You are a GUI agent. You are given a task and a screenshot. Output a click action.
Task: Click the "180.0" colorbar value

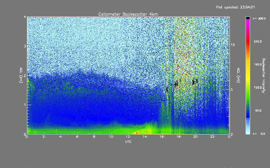click(x=258, y=65)
